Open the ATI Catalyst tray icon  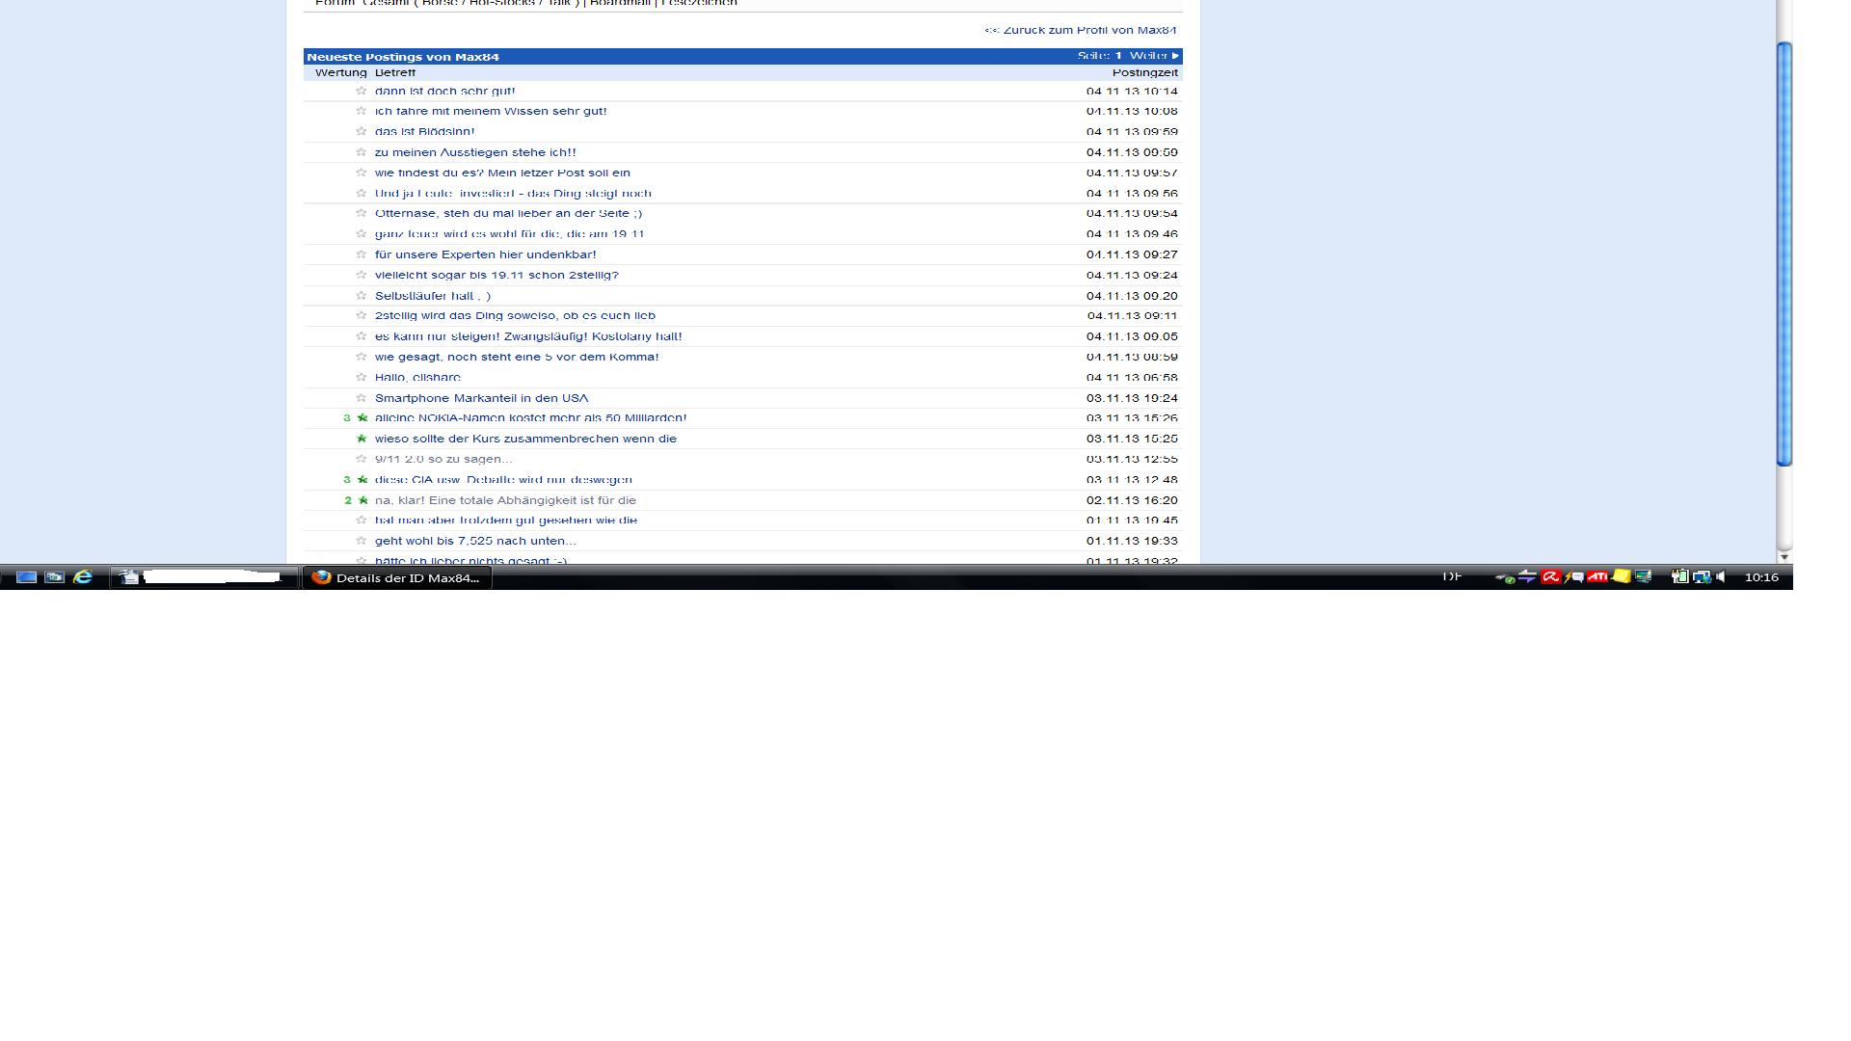point(1597,577)
